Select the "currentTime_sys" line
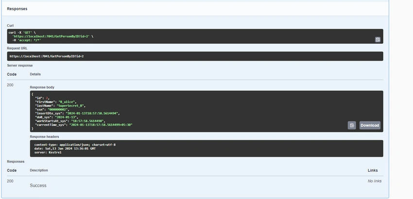Screen dimensions: 413x199 84,125
